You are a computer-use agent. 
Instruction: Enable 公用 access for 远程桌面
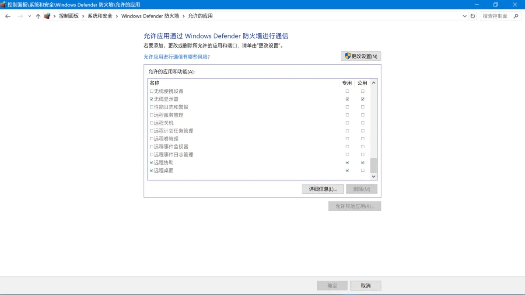click(362, 170)
